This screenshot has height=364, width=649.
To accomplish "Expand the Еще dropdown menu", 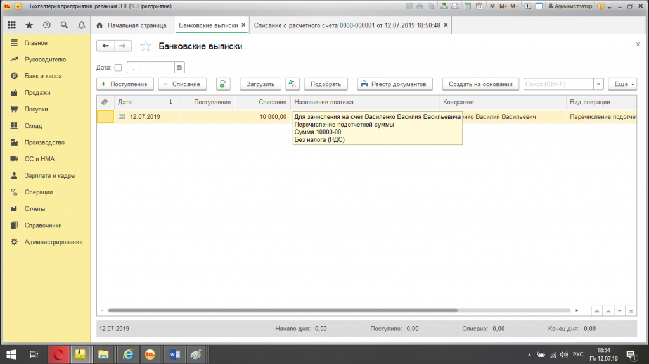I will pyautogui.click(x=622, y=84).
